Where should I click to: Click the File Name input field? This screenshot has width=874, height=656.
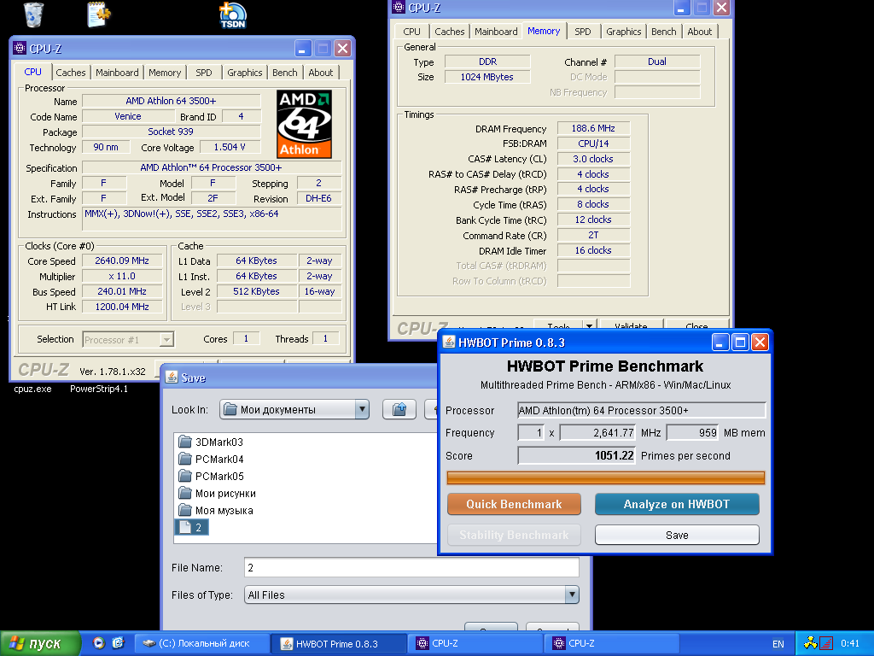coord(411,567)
